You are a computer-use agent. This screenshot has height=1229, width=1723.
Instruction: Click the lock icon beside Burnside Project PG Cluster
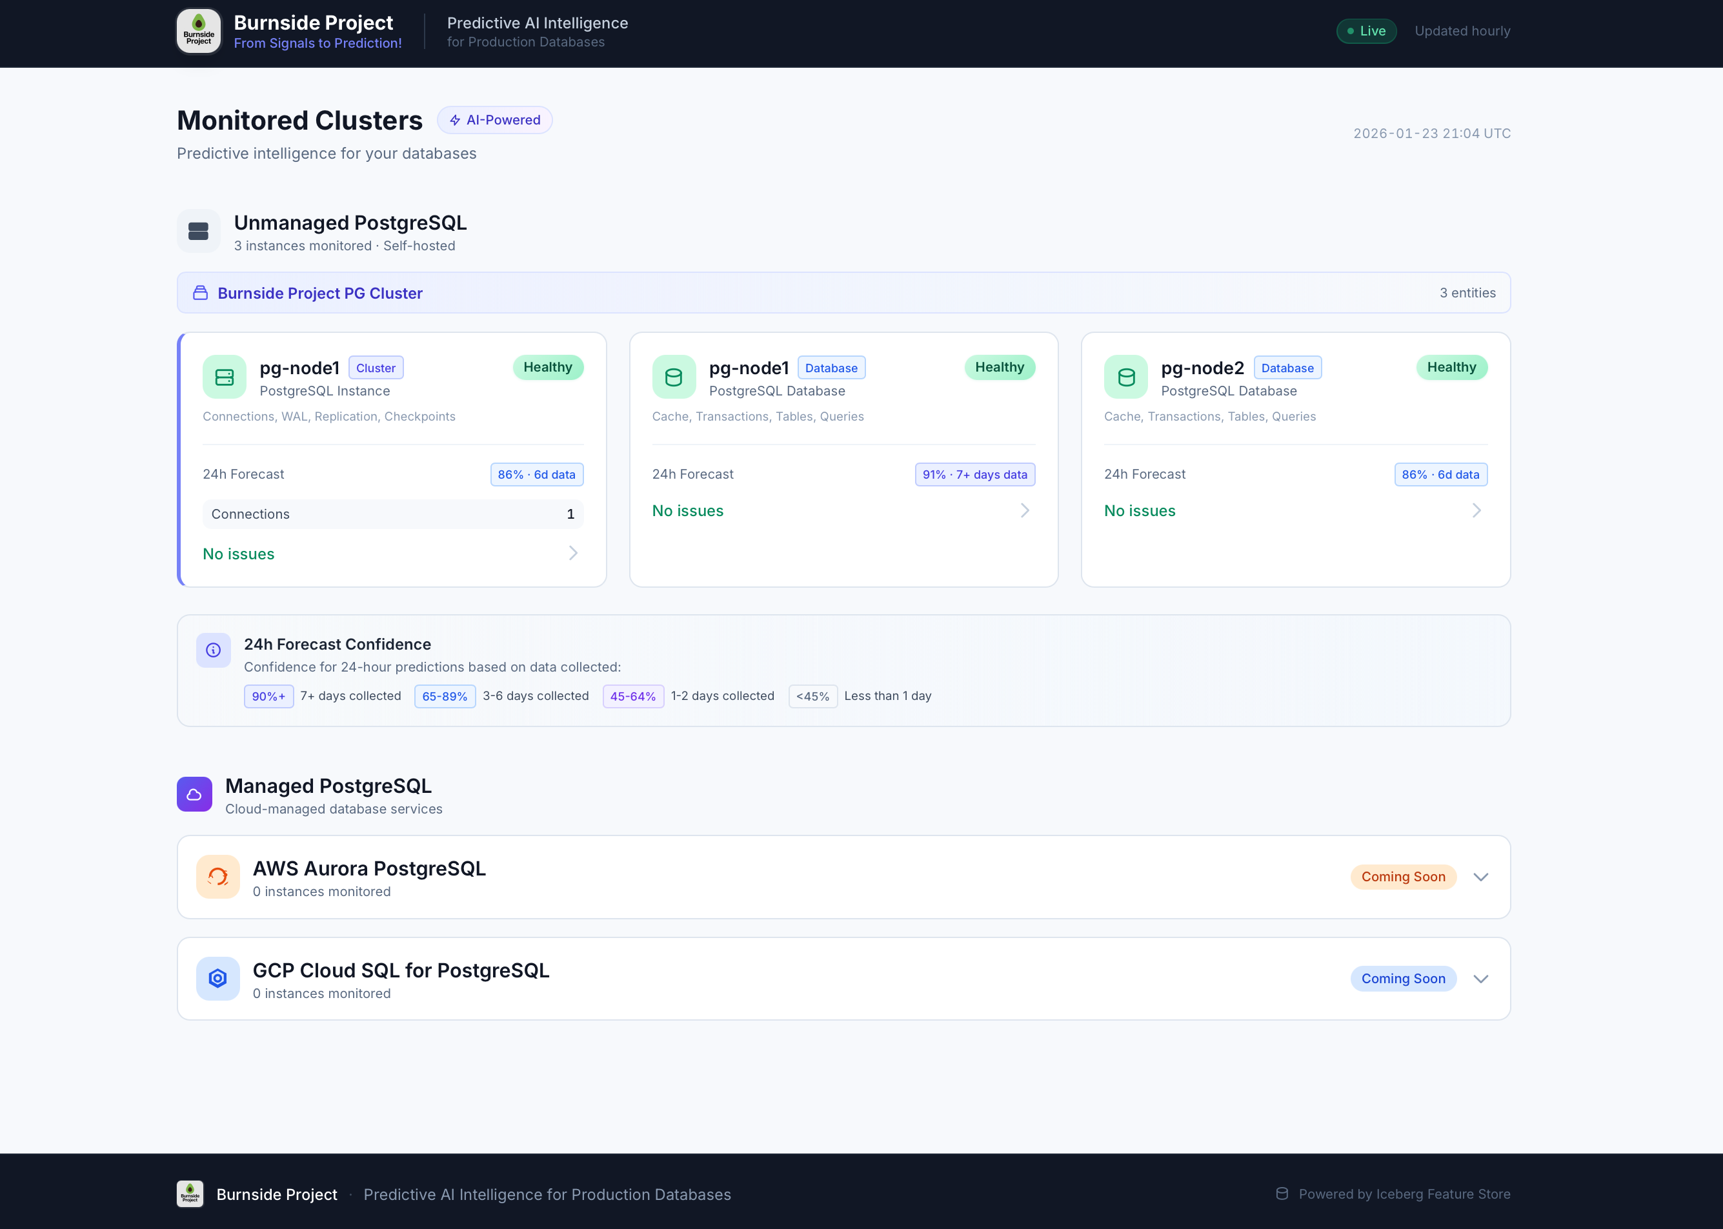point(200,293)
